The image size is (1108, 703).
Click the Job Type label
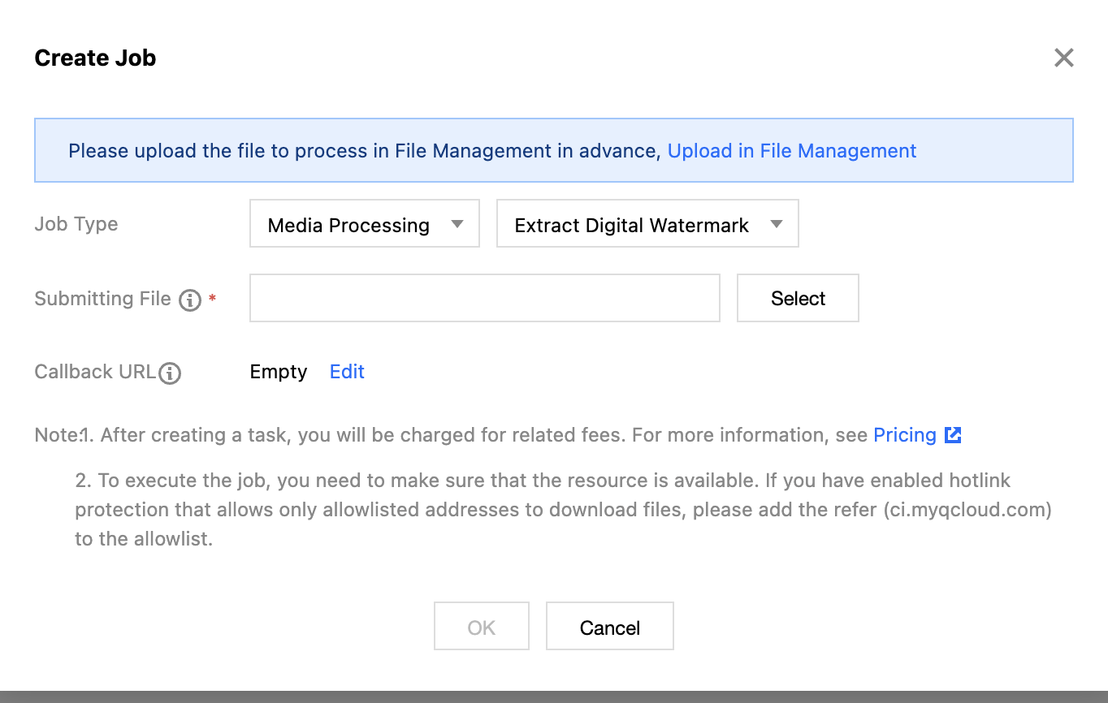pyautogui.click(x=76, y=224)
